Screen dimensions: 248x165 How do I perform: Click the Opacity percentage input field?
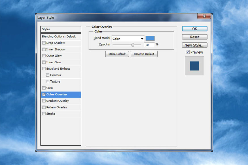[149, 45]
